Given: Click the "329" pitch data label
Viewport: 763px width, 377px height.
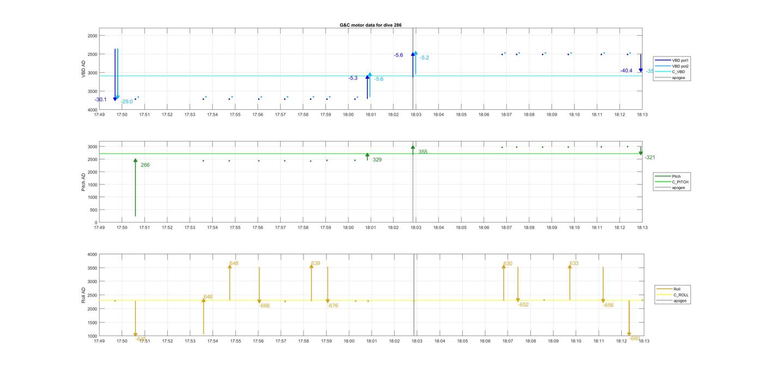Looking at the screenshot, I should click(377, 160).
